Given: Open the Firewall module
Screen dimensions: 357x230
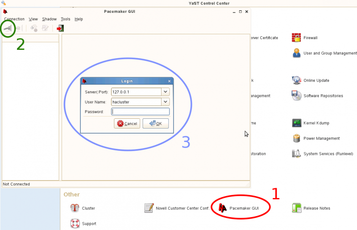Looking at the screenshot, I should pos(305,38).
